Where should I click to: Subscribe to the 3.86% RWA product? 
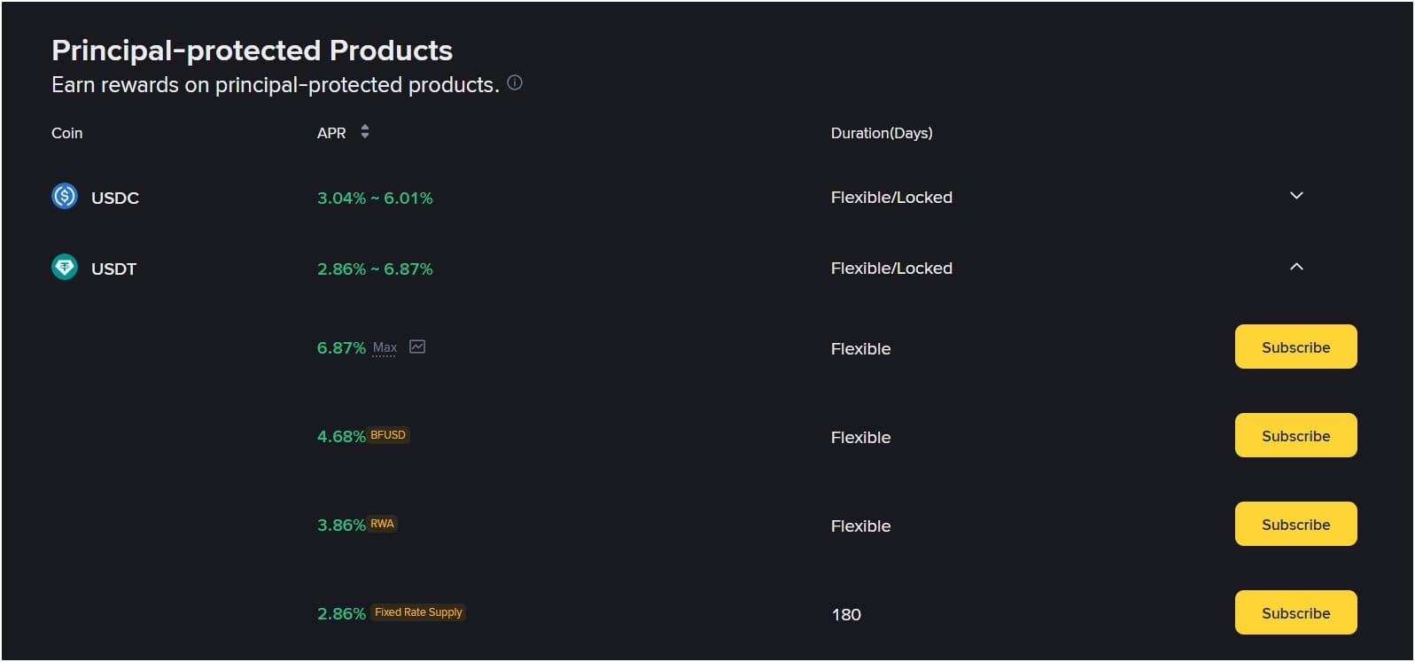pos(1295,524)
